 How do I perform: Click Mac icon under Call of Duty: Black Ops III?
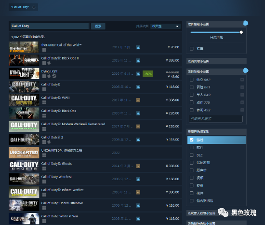pyautogui.click(x=49, y=63)
